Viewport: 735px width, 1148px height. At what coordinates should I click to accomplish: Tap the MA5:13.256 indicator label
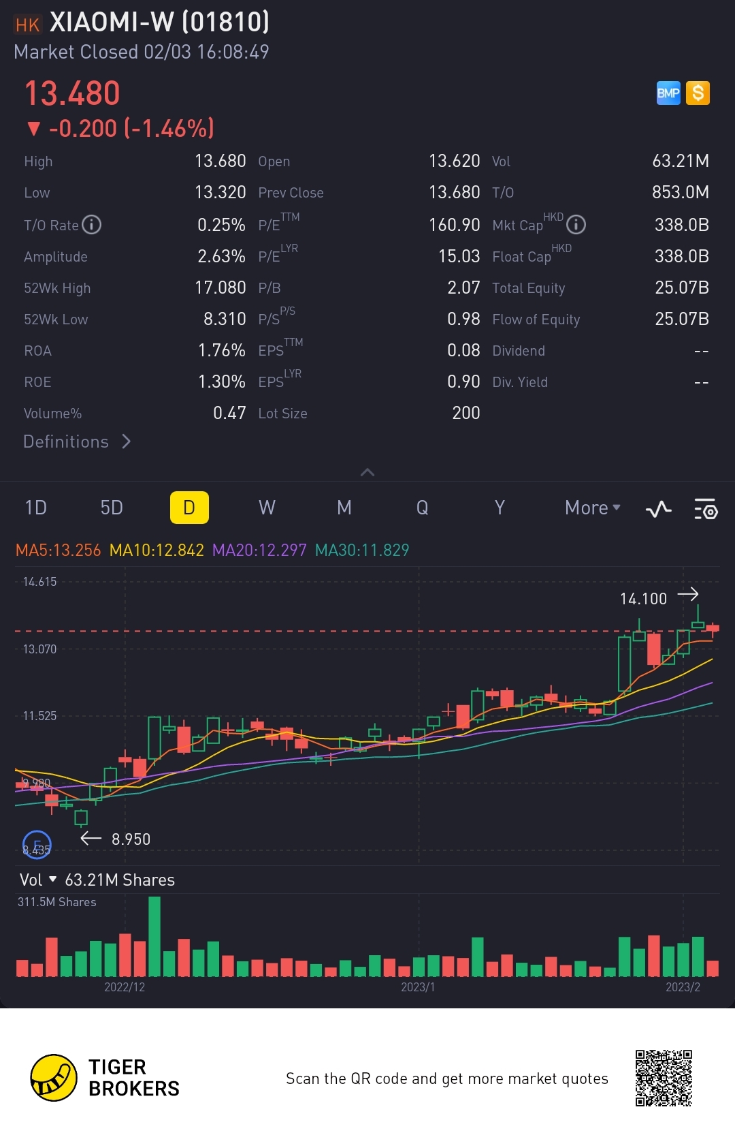pyautogui.click(x=58, y=550)
